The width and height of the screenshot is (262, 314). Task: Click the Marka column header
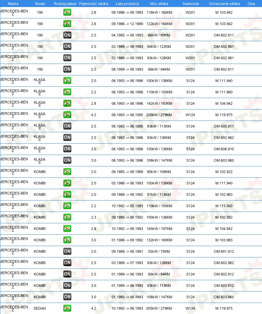coord(13,4)
